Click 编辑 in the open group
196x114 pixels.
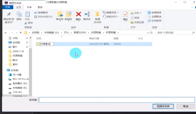(135, 18)
